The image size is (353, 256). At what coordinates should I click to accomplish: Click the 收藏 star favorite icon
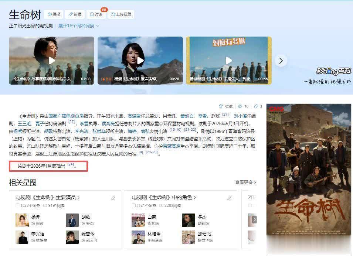[x=221, y=106]
